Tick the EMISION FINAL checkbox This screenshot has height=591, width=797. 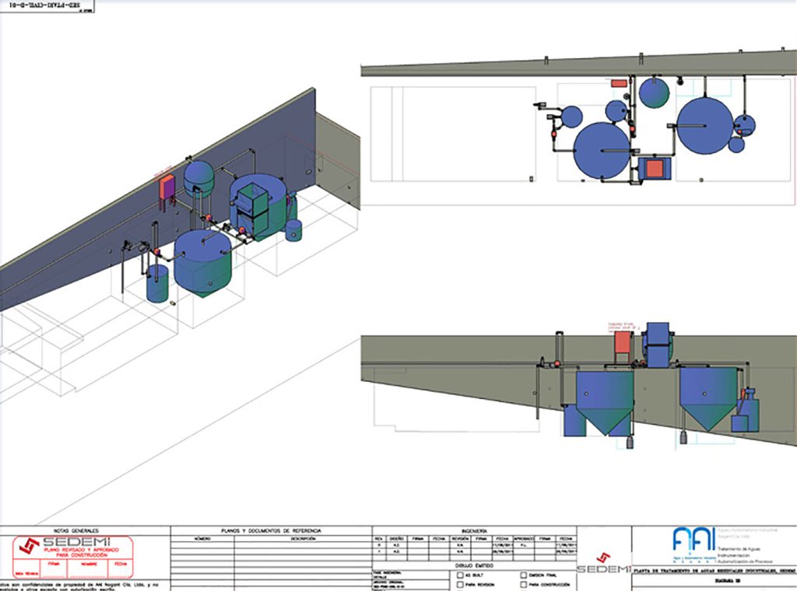click(524, 574)
